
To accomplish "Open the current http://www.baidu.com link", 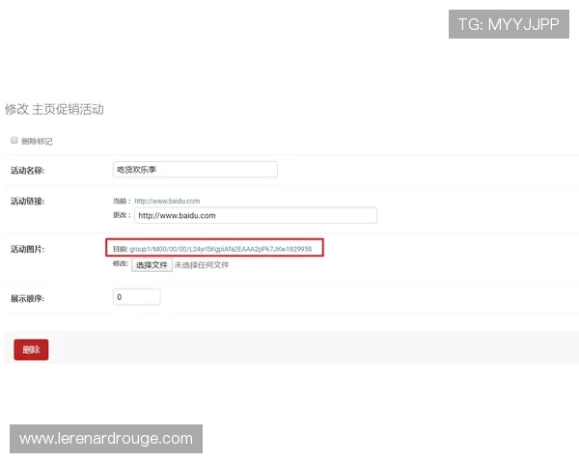I will pyautogui.click(x=167, y=201).
